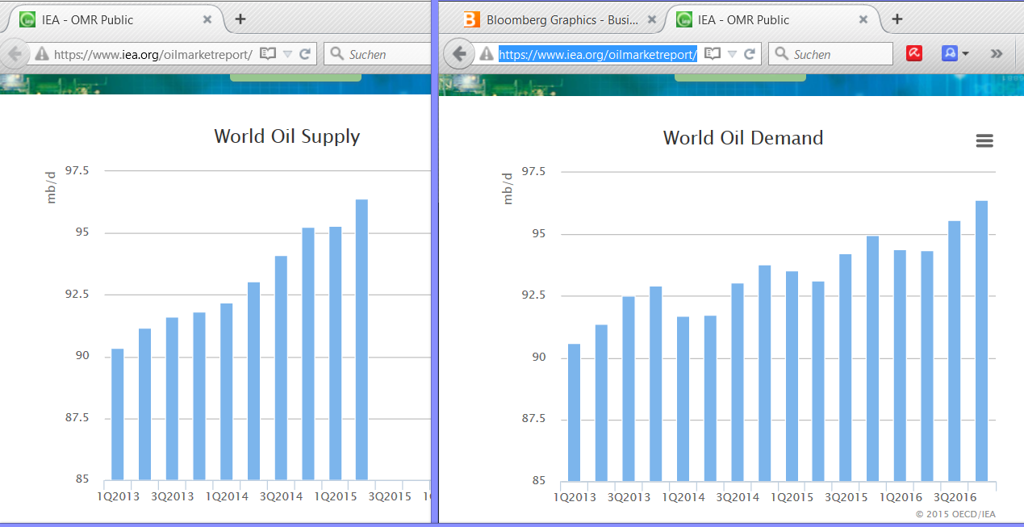Screen dimensions: 1024x527
Task: Expand the dropdown beside the blue avatar icon
Action: click(966, 53)
